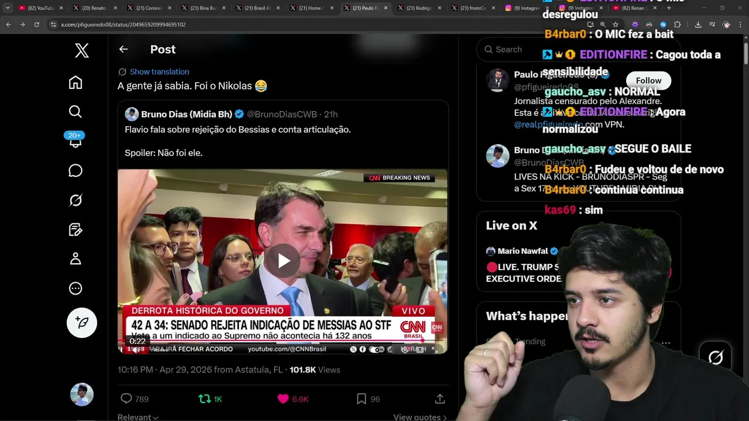This screenshot has height=421, width=749.
Task: Follow Paulo Figueiredo with the Follow button
Action: point(648,81)
